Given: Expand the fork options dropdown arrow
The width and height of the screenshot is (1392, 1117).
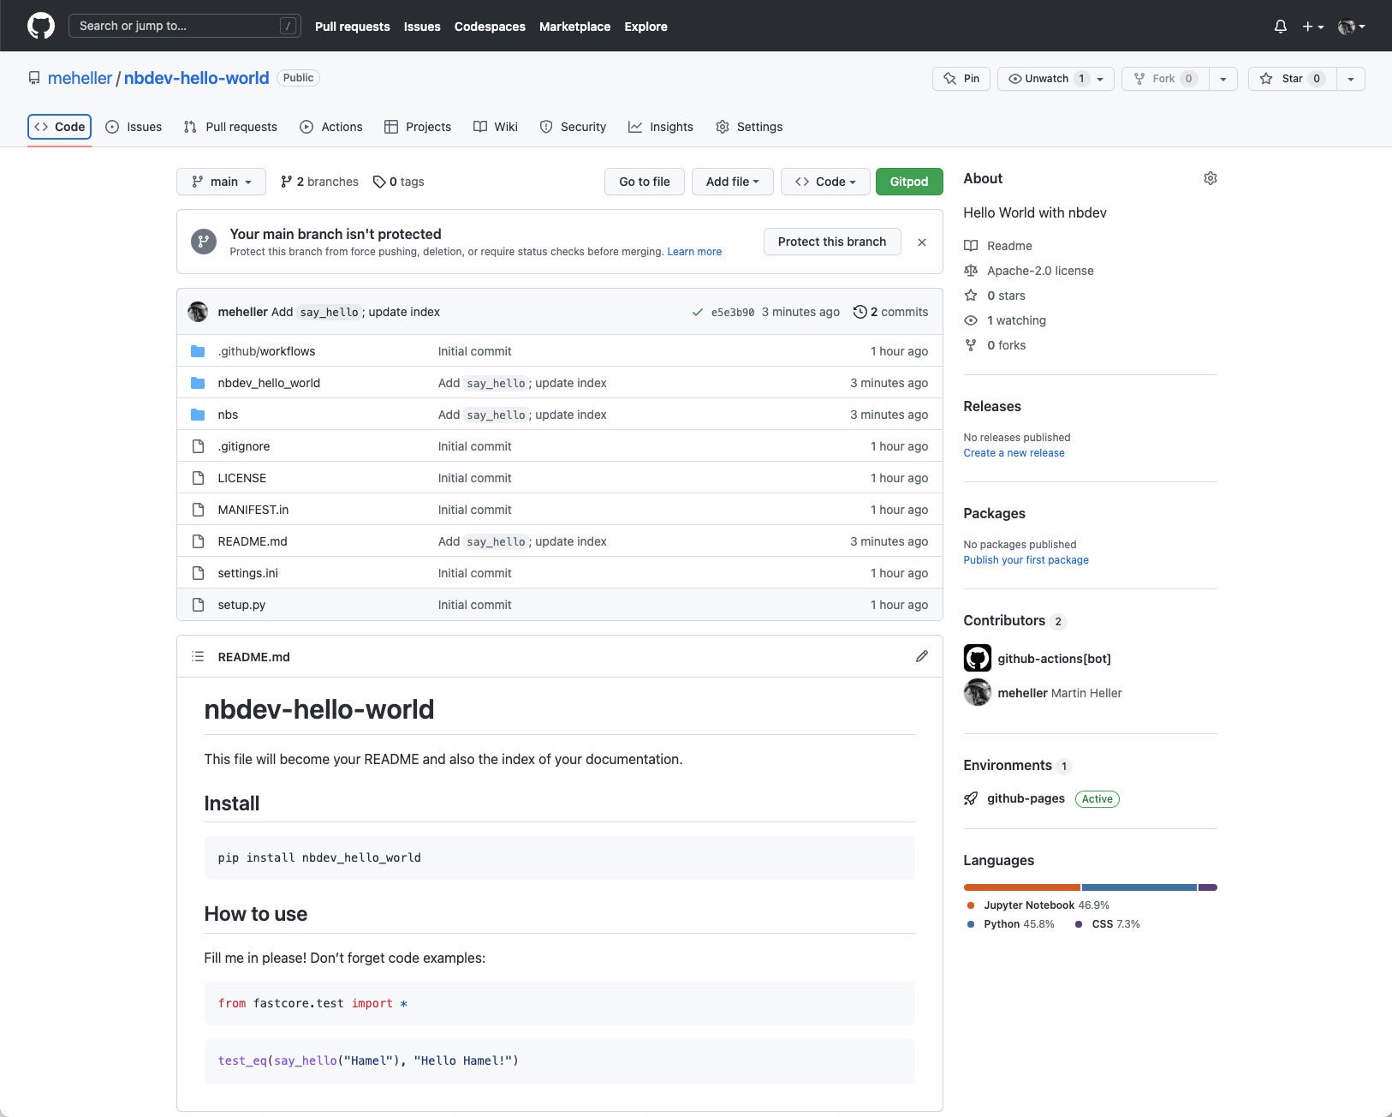Looking at the screenshot, I should [x=1223, y=79].
